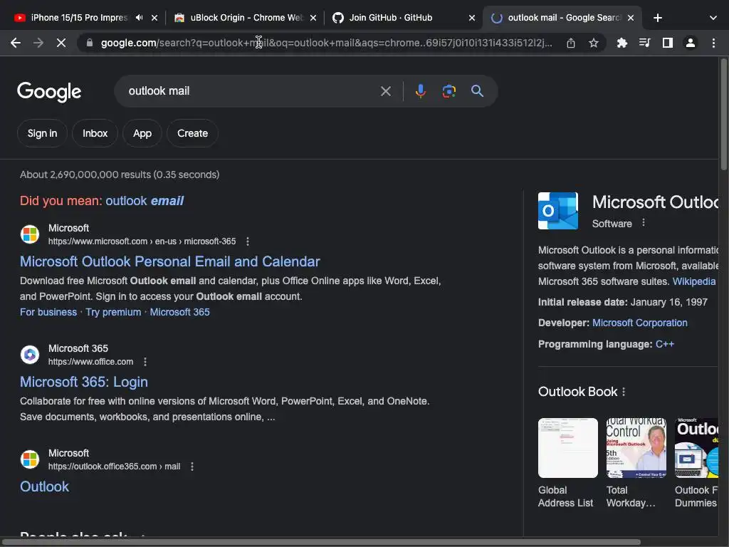Viewport: 729px width, 547px height.
Task: Select the Inbox filter chip
Action: pos(95,133)
